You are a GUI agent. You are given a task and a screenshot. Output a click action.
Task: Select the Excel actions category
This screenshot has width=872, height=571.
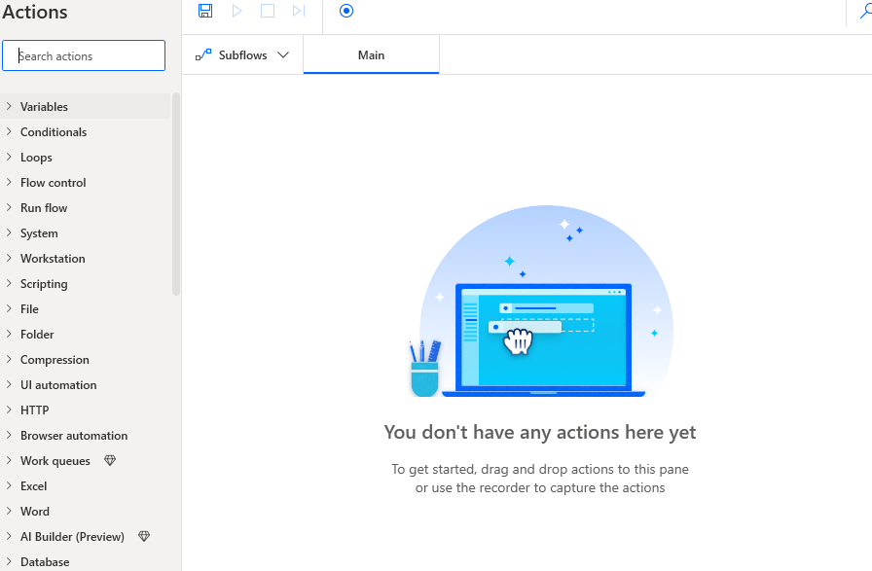point(33,486)
